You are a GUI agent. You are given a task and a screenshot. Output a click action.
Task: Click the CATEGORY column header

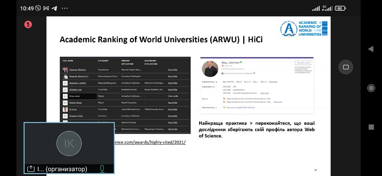tap(103, 61)
